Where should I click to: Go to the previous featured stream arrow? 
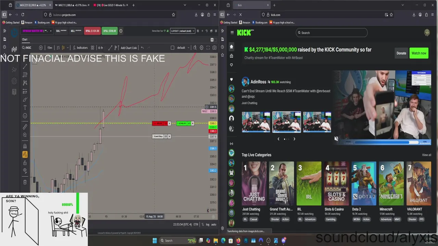[278, 139]
